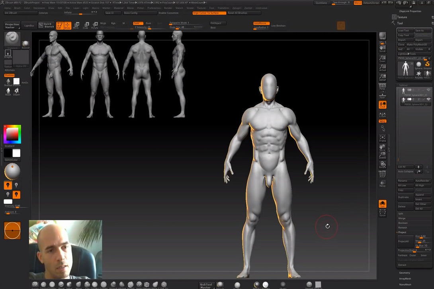The width and height of the screenshot is (434, 289).
Task: Select the Move transform tool in top shelf
Action: click(x=76, y=25)
